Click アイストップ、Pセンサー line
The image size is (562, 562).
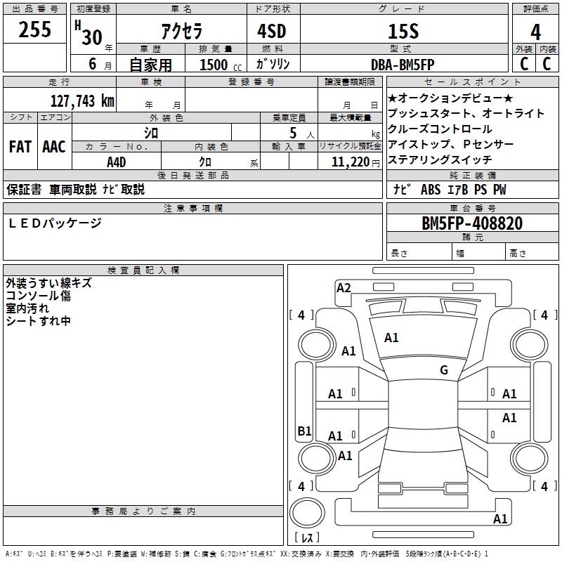(x=450, y=144)
